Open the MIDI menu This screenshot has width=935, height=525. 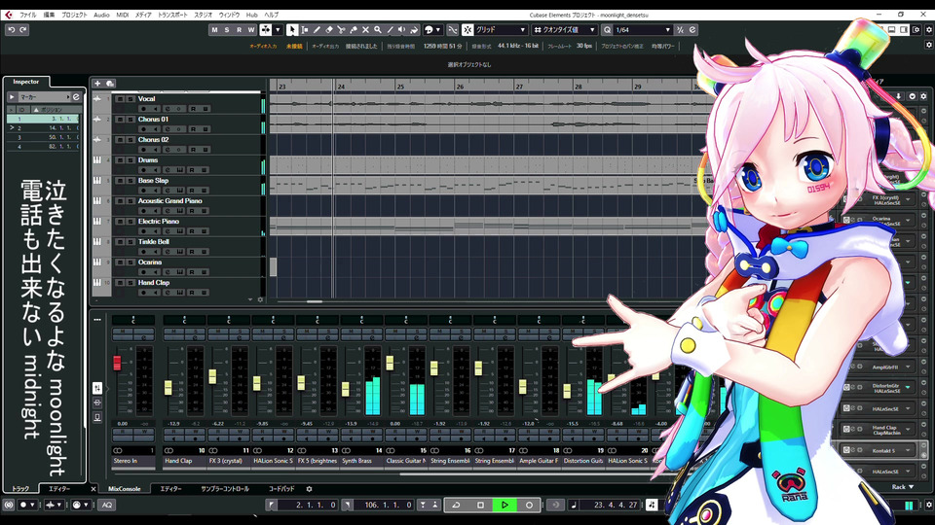pyautogui.click(x=123, y=15)
